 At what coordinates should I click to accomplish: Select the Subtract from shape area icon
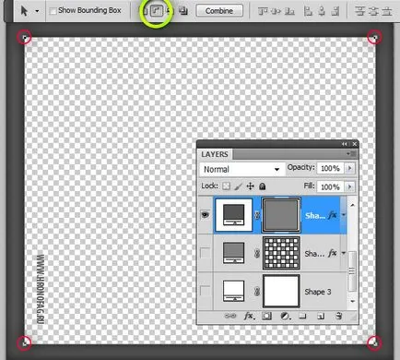(x=157, y=11)
